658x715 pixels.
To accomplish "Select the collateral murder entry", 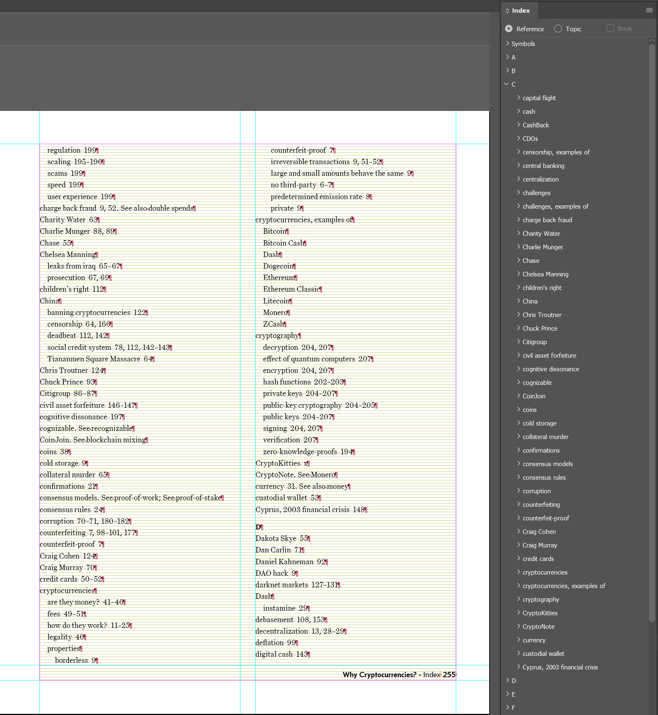I will click(545, 437).
